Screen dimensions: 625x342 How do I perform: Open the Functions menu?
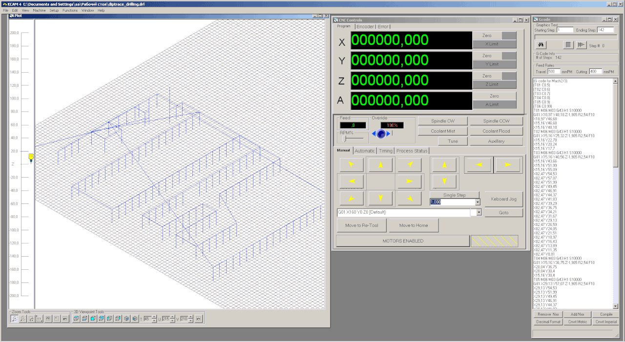click(70, 10)
